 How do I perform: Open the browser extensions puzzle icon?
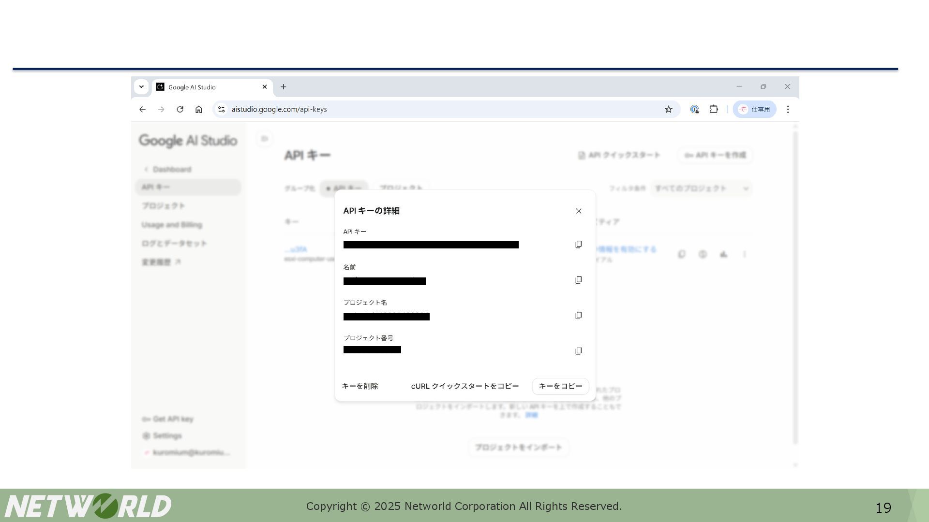714,110
